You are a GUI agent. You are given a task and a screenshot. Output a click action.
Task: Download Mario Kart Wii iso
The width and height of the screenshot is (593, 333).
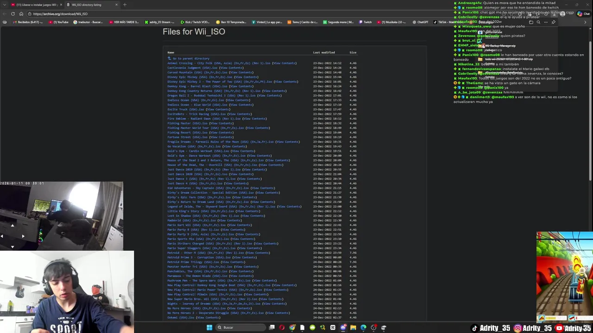tap(197, 225)
